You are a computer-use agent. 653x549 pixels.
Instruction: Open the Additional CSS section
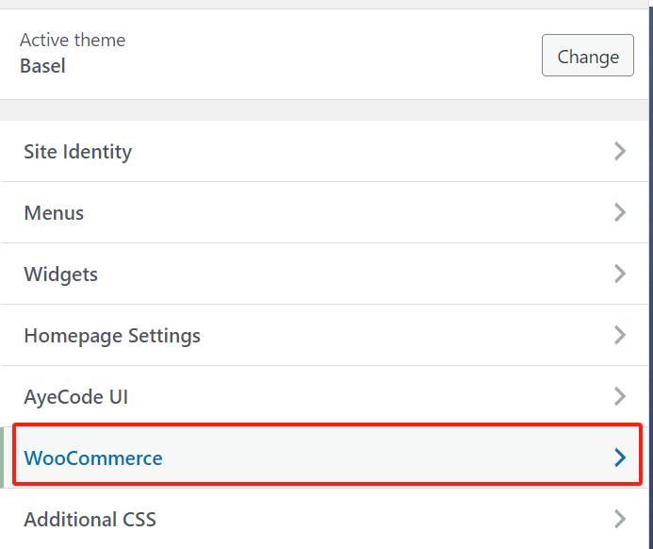point(90,520)
